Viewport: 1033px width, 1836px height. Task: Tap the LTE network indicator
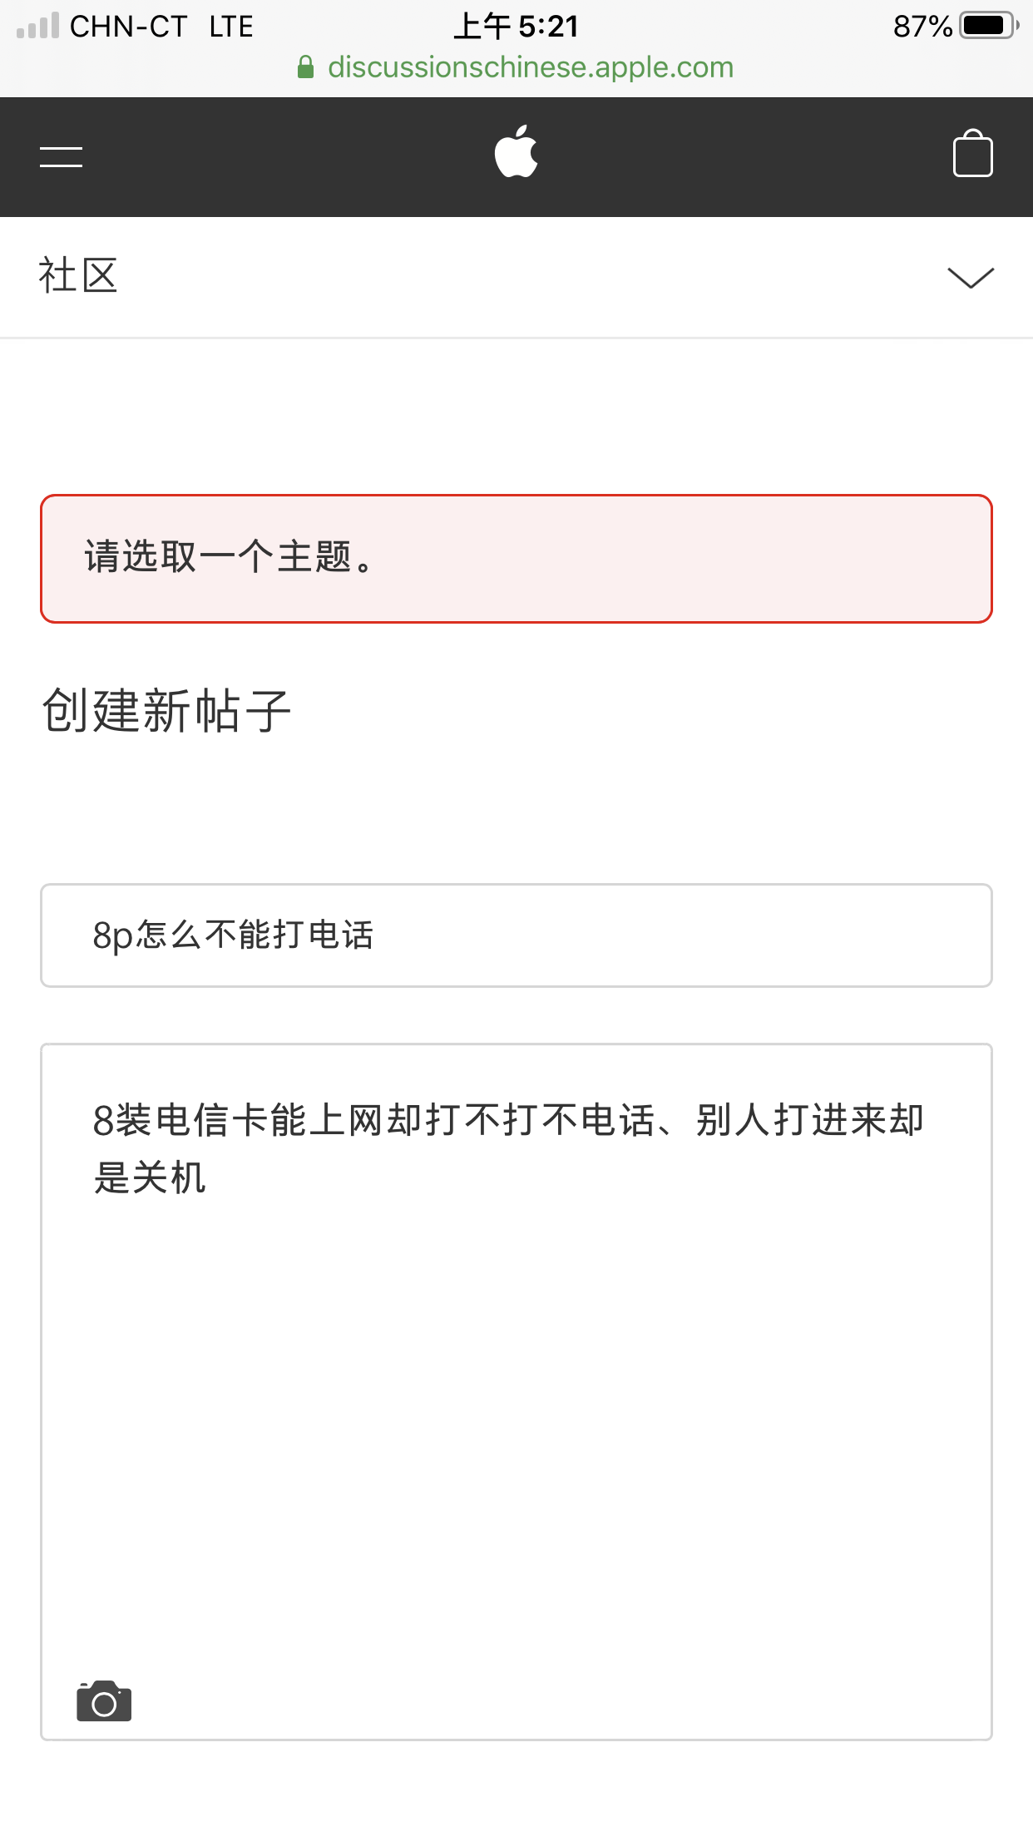(x=231, y=27)
